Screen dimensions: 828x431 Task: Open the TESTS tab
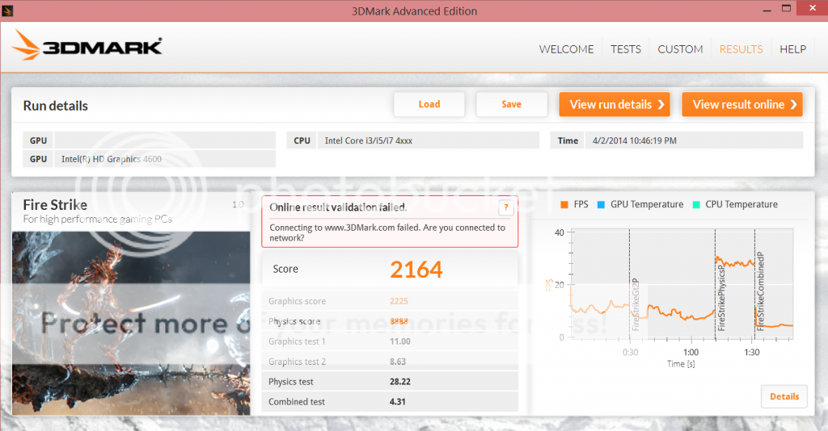click(625, 49)
